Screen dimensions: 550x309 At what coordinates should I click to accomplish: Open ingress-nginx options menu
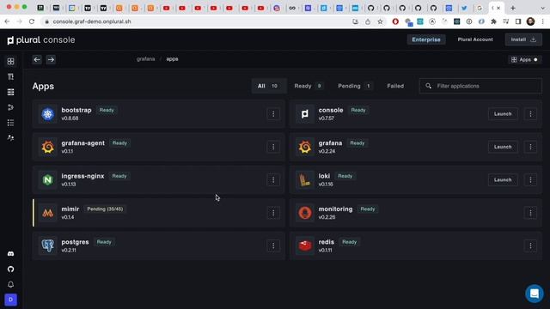273,179
